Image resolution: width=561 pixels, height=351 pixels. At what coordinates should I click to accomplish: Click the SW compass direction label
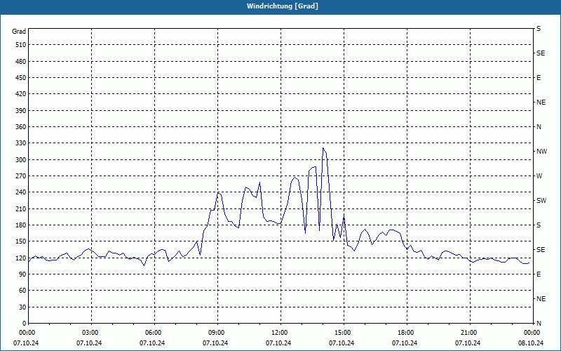click(541, 201)
